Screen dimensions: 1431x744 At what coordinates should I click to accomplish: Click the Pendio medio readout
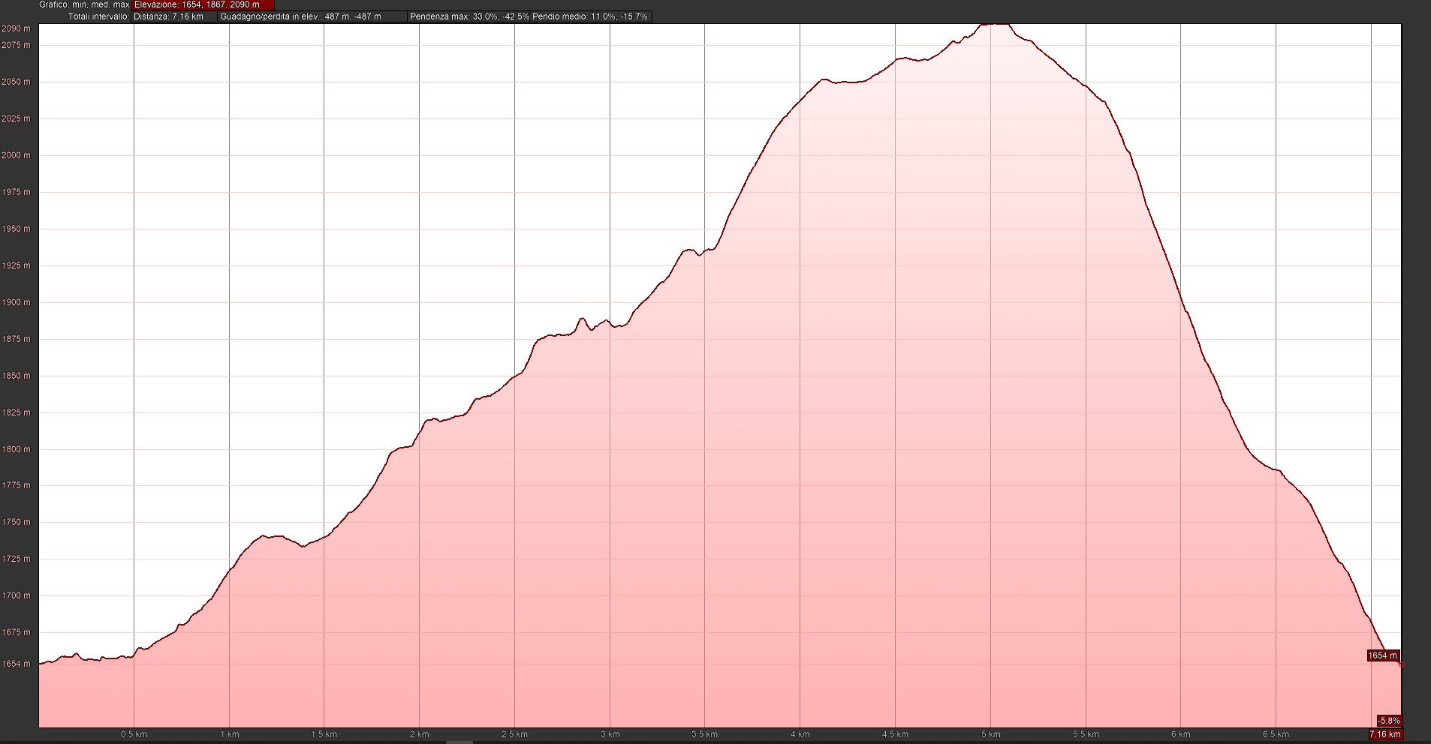coord(590,16)
